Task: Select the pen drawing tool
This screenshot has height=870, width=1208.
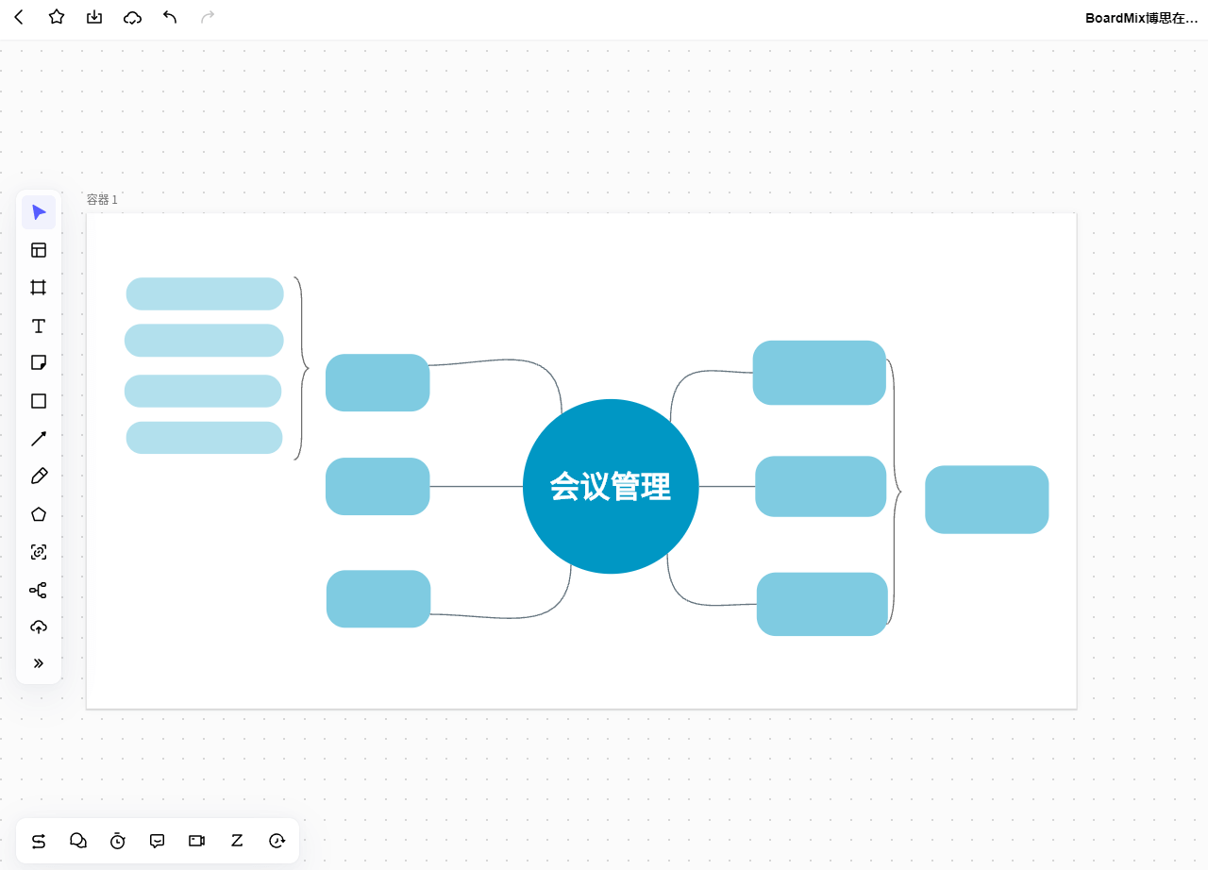Action: click(x=39, y=477)
